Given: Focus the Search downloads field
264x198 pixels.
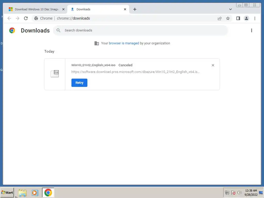Looking at the screenshot, I should click(x=141, y=30).
